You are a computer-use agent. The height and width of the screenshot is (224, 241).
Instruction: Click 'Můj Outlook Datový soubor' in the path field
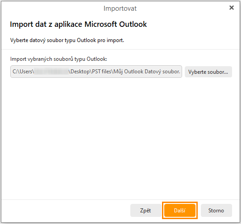pos(147,72)
